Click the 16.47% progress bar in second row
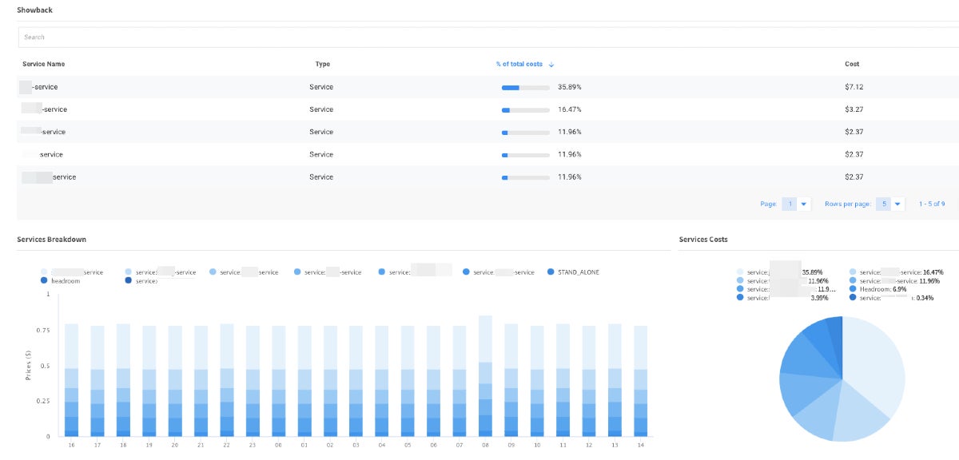The image size is (959, 460). (x=525, y=109)
